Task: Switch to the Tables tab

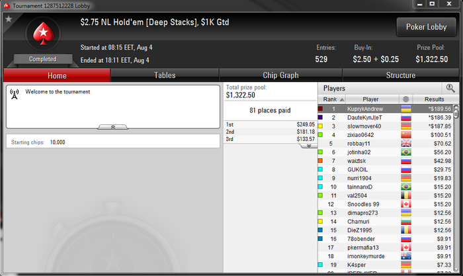Action: [165, 75]
